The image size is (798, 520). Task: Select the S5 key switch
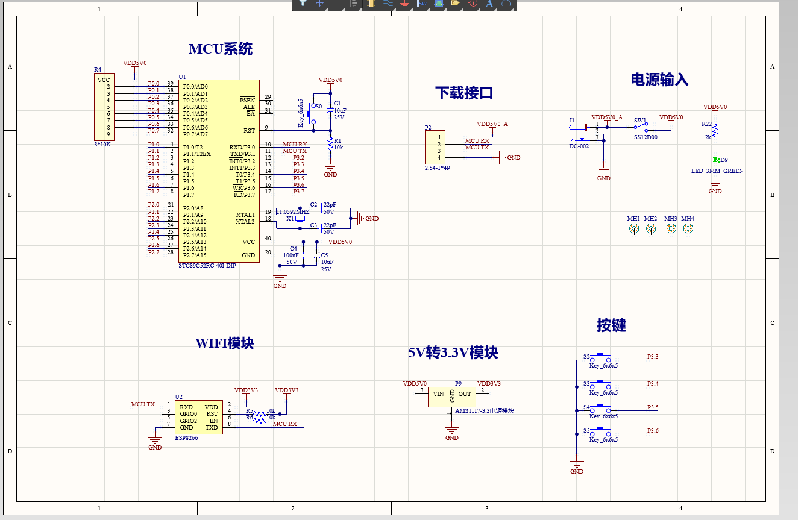click(x=600, y=431)
